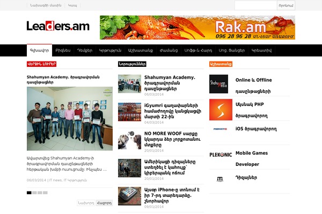Screen dimensions: 322x214
Task: Open the Դեմքեր menu item
Action: [85, 50]
